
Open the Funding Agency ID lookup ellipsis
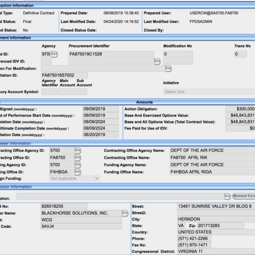click(x=78, y=165)
